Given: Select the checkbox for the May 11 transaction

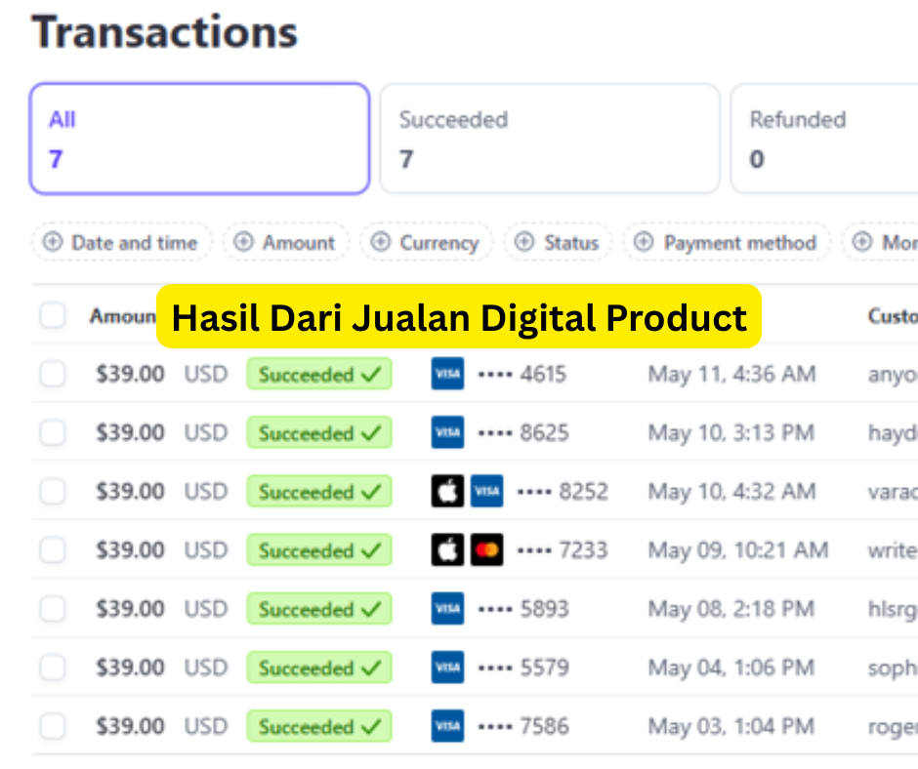Looking at the screenshot, I should point(53,375).
